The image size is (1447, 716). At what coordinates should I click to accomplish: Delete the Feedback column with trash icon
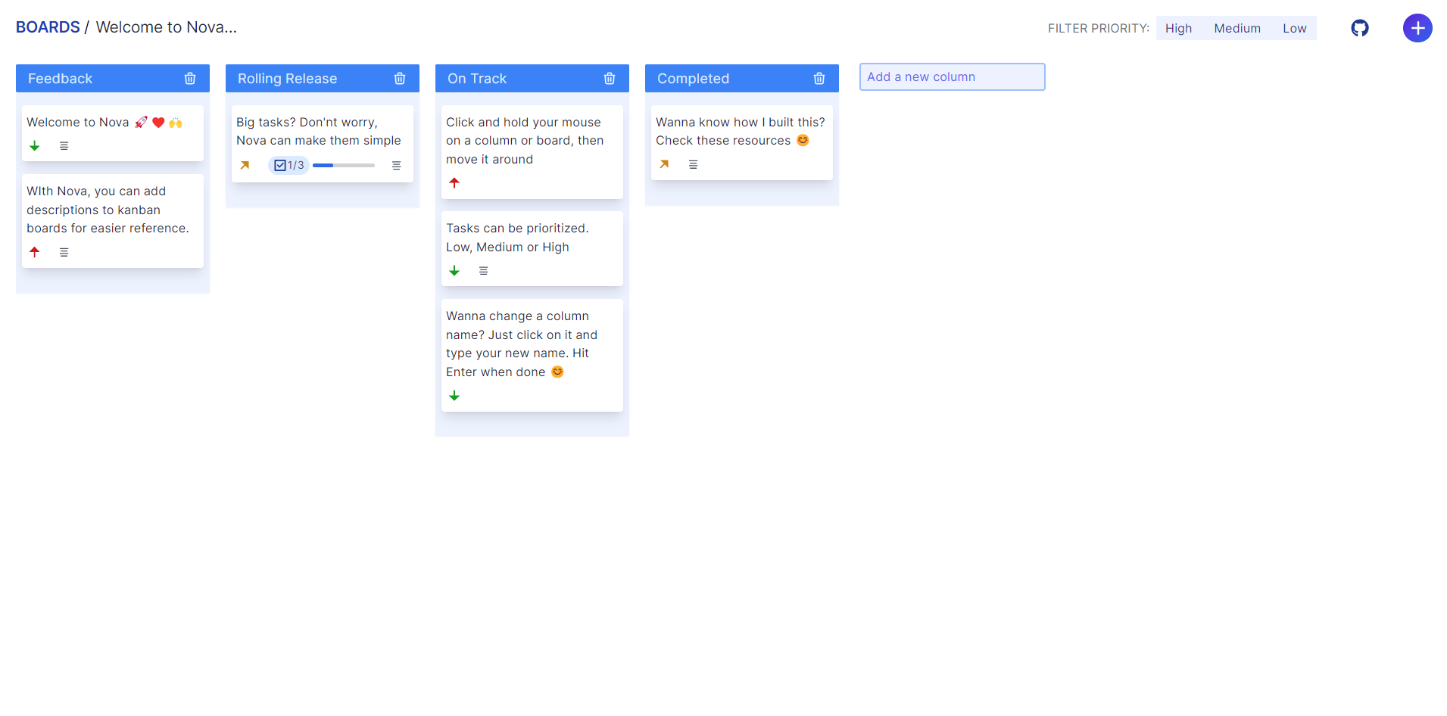[x=190, y=79]
